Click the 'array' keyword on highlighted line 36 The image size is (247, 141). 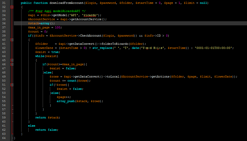[x=45, y=23]
